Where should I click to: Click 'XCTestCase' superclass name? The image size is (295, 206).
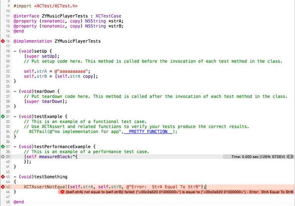click(x=108, y=16)
